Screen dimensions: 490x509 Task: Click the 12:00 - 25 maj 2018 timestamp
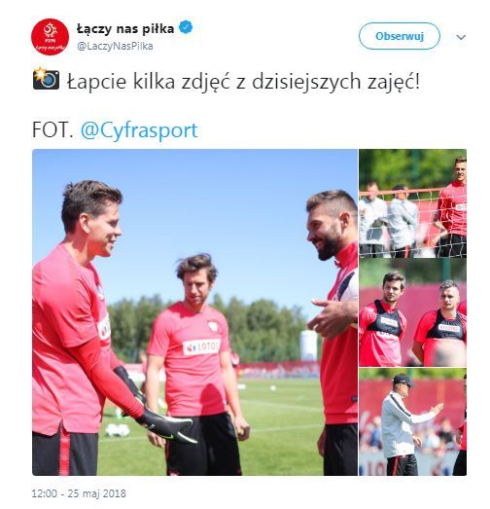pyautogui.click(x=79, y=493)
